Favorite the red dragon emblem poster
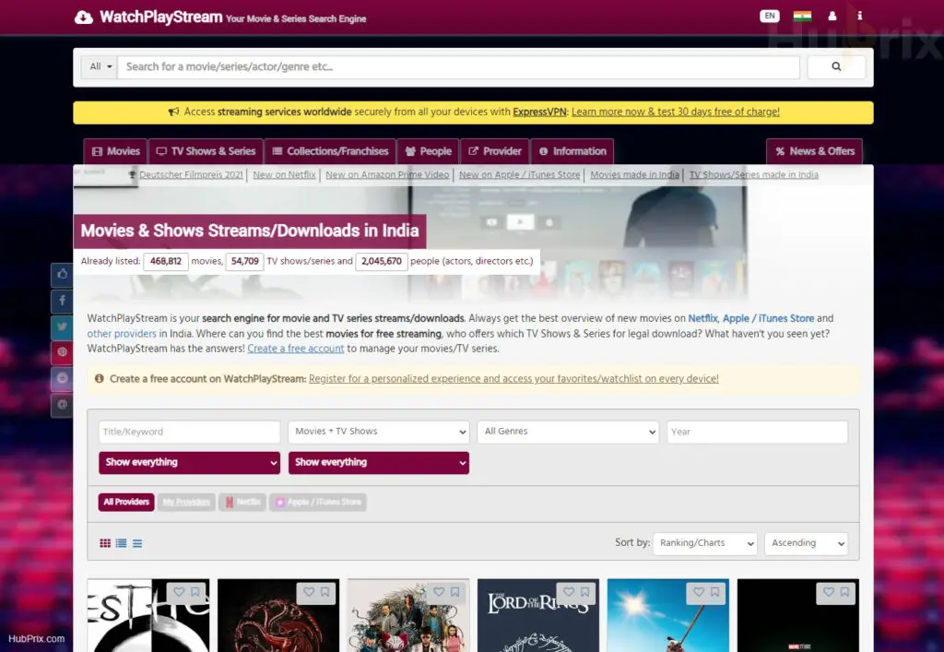Image resolution: width=944 pixels, height=652 pixels. (309, 592)
